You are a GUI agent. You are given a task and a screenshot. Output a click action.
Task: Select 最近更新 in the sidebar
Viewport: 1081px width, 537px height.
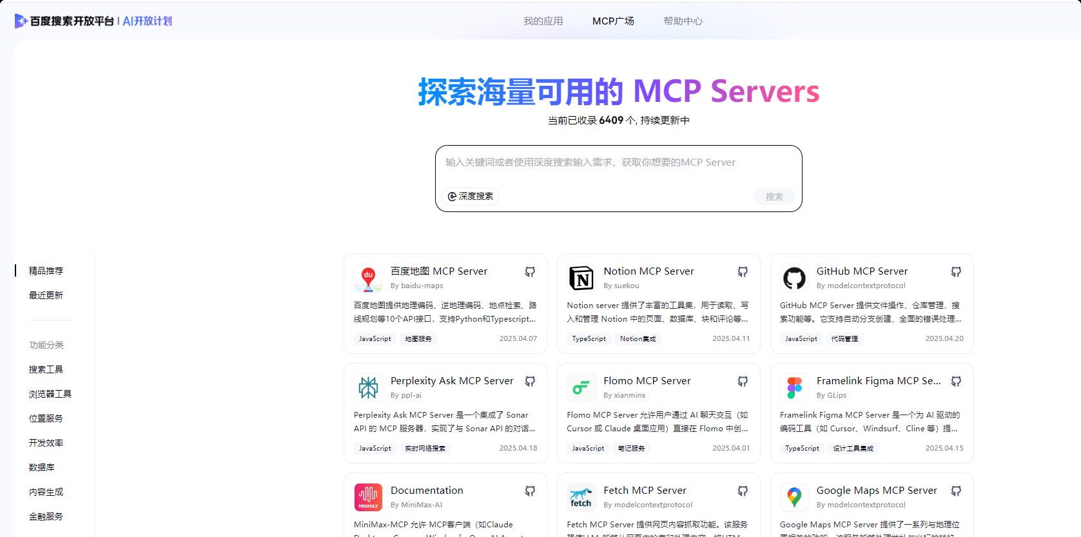(x=46, y=295)
